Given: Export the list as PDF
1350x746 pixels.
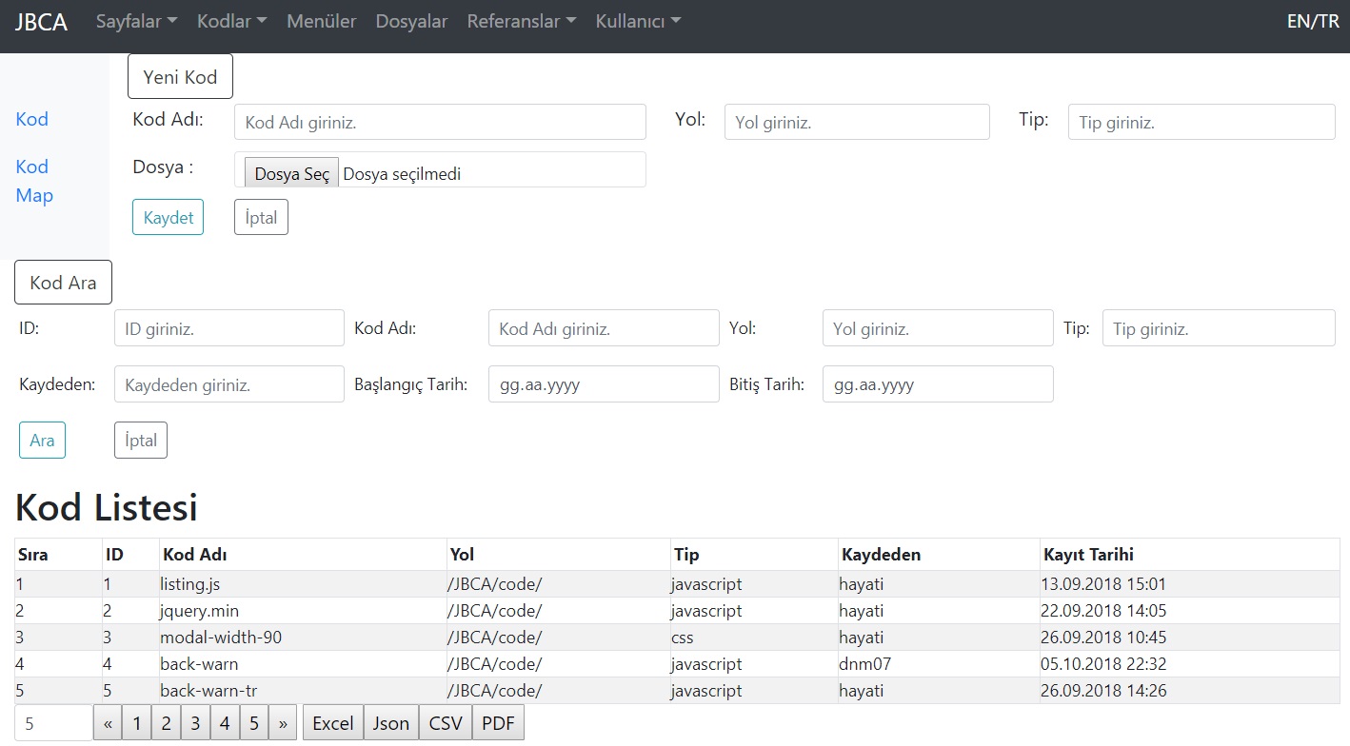Looking at the screenshot, I should point(498,721).
